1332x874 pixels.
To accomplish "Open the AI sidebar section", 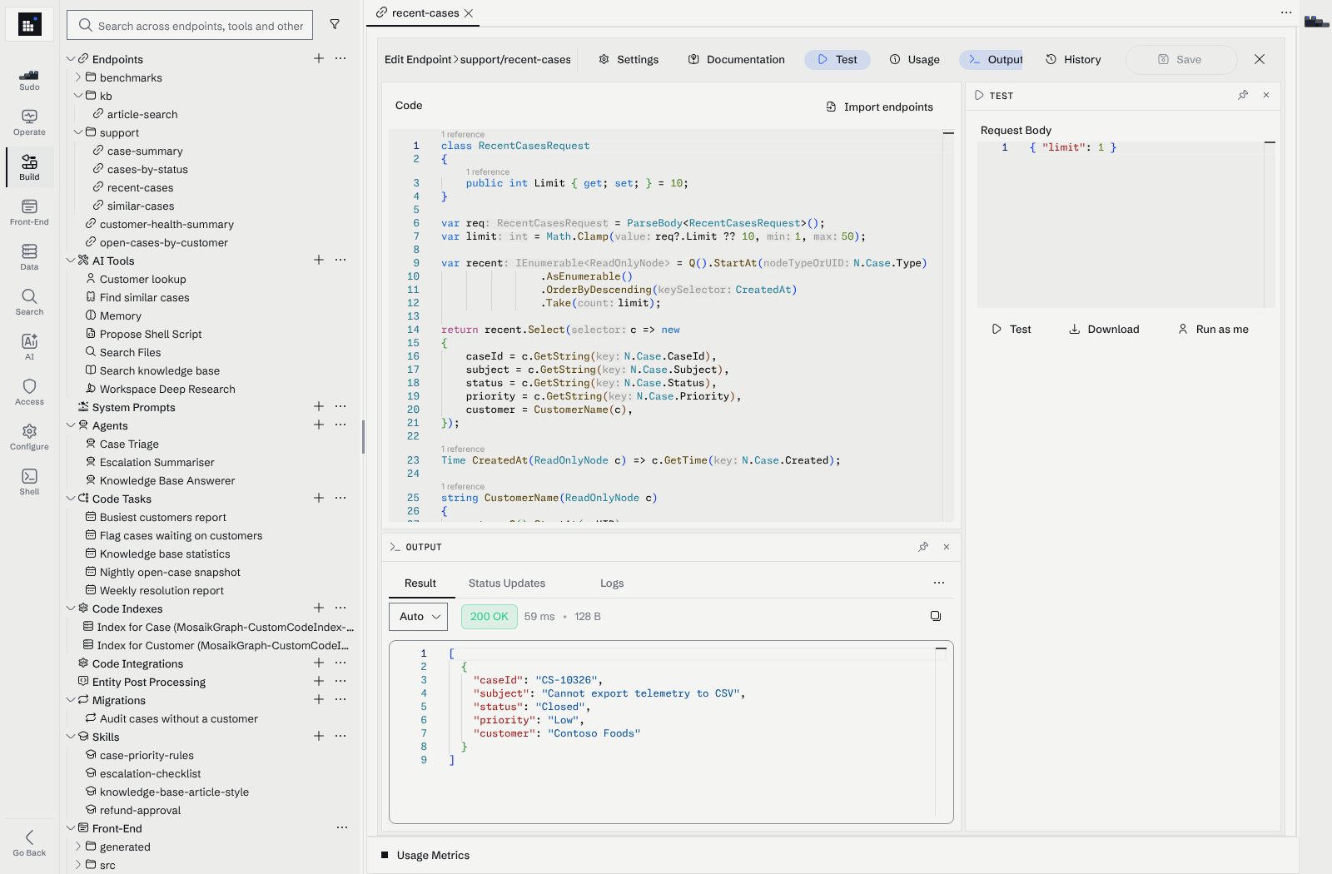I will tap(29, 347).
